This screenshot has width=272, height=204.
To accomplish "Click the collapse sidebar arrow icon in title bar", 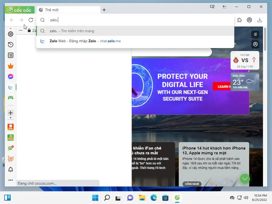I will (224, 7).
